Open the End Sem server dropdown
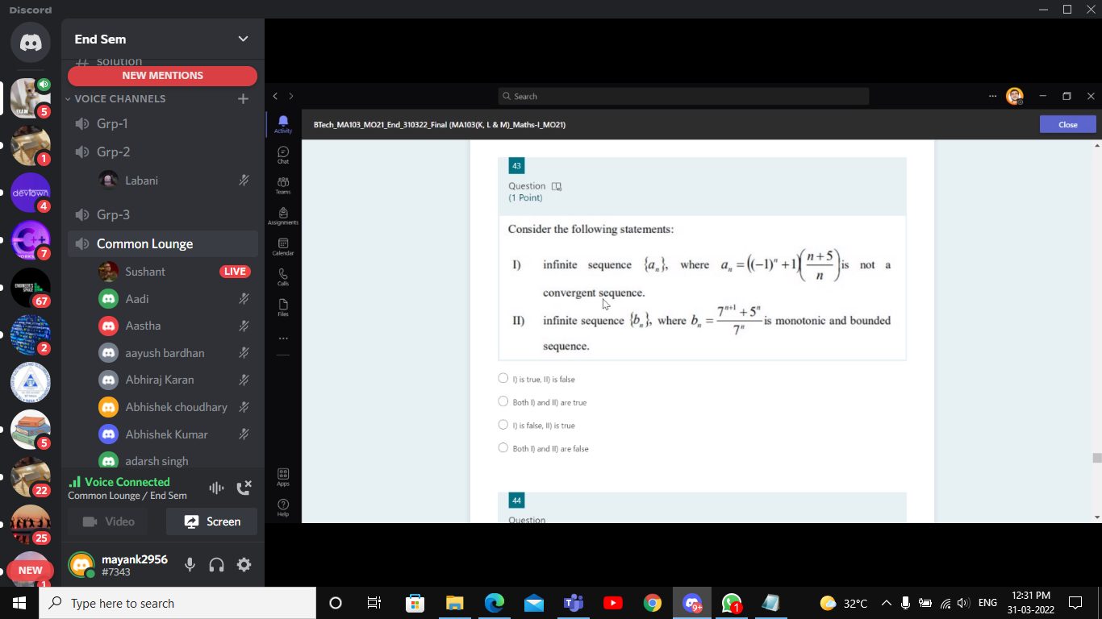Screen dimensions: 1102x619 [x=242, y=39]
